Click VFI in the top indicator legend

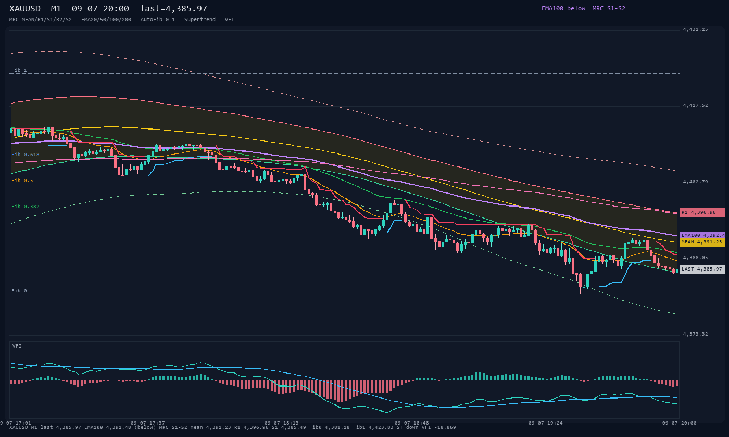pos(230,19)
